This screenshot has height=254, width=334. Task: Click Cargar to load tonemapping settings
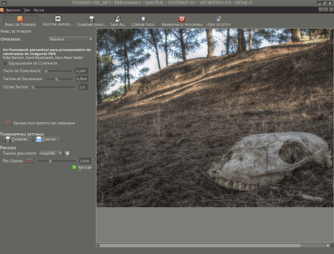48,139
